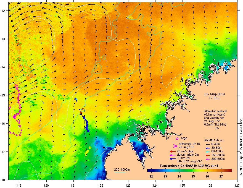The image size is (243, 188).
Task: Click the date label 21-Aug-2014
Action: point(215,94)
